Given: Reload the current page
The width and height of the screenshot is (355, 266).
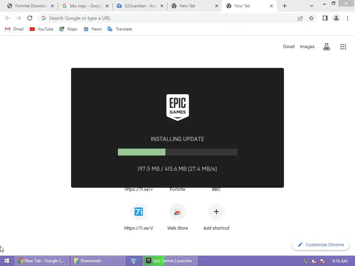Looking at the screenshot, I should [x=30, y=18].
